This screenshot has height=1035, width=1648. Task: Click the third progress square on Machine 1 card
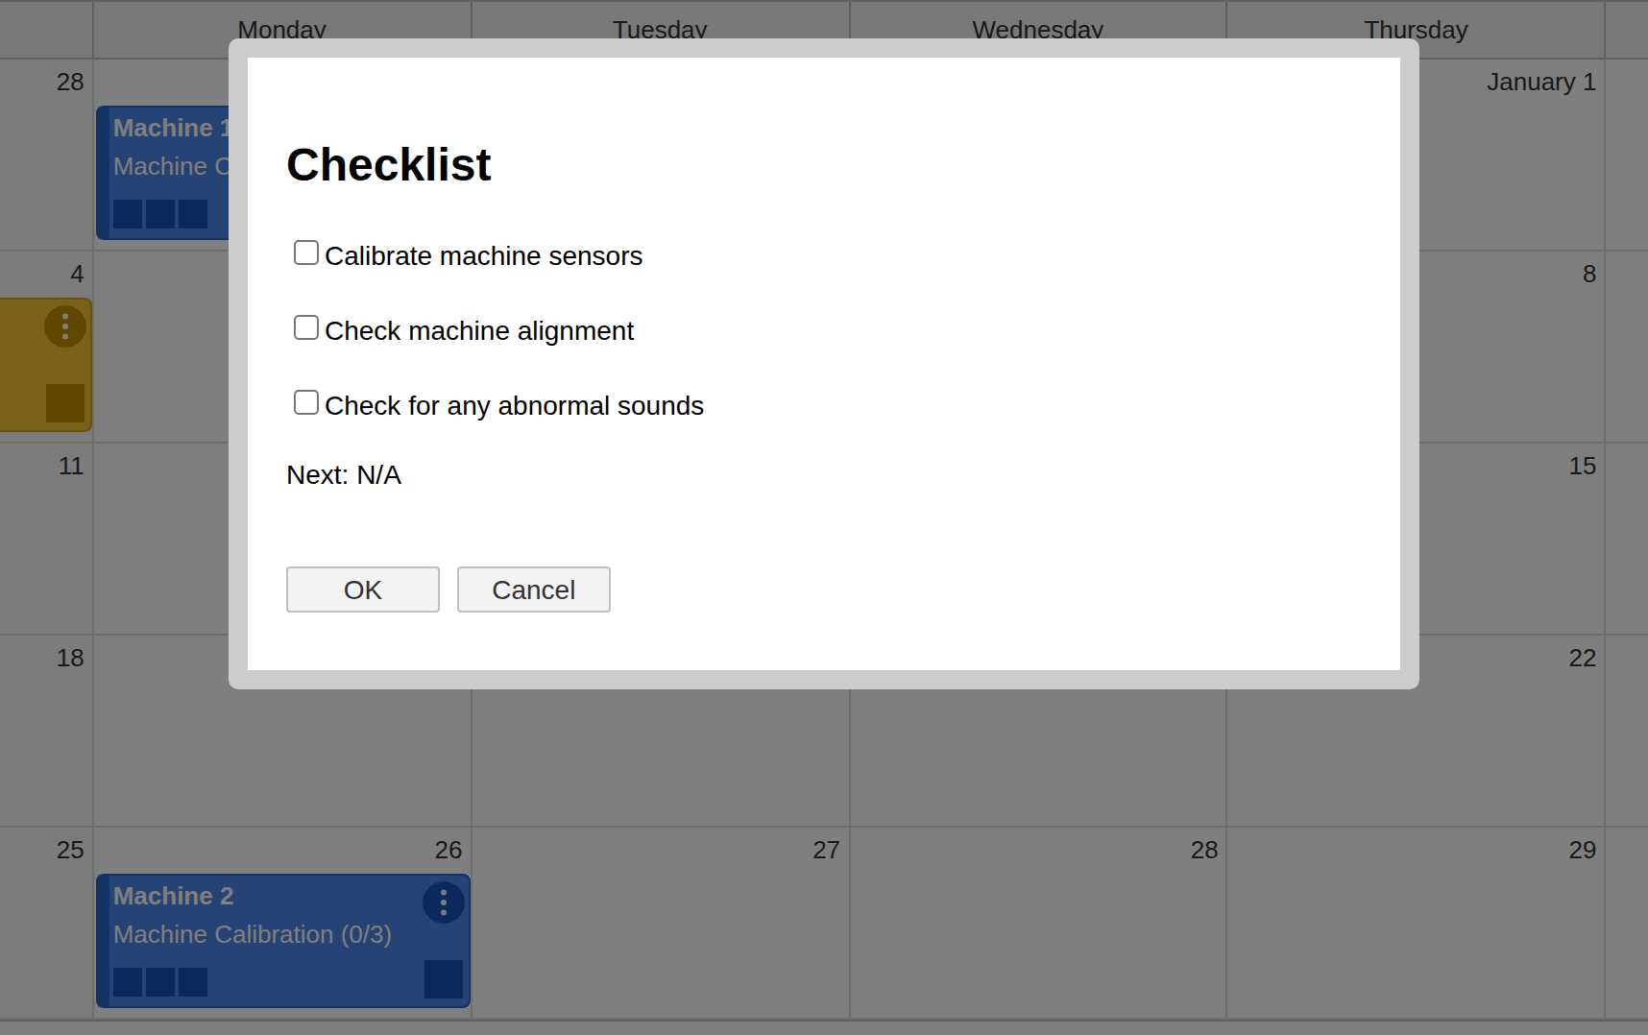[x=191, y=214]
